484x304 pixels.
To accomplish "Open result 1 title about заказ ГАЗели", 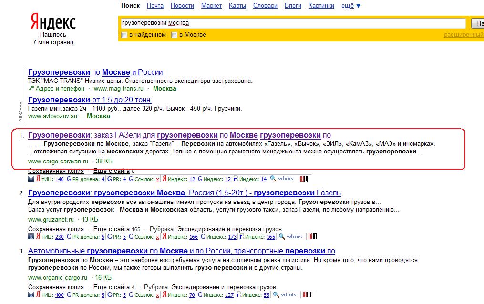I will point(179,135).
